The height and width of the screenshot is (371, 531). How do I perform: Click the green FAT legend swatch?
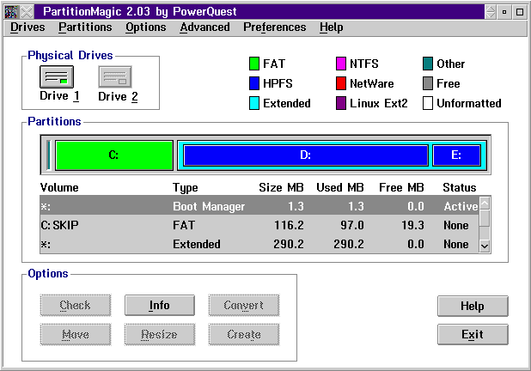pyautogui.click(x=254, y=64)
